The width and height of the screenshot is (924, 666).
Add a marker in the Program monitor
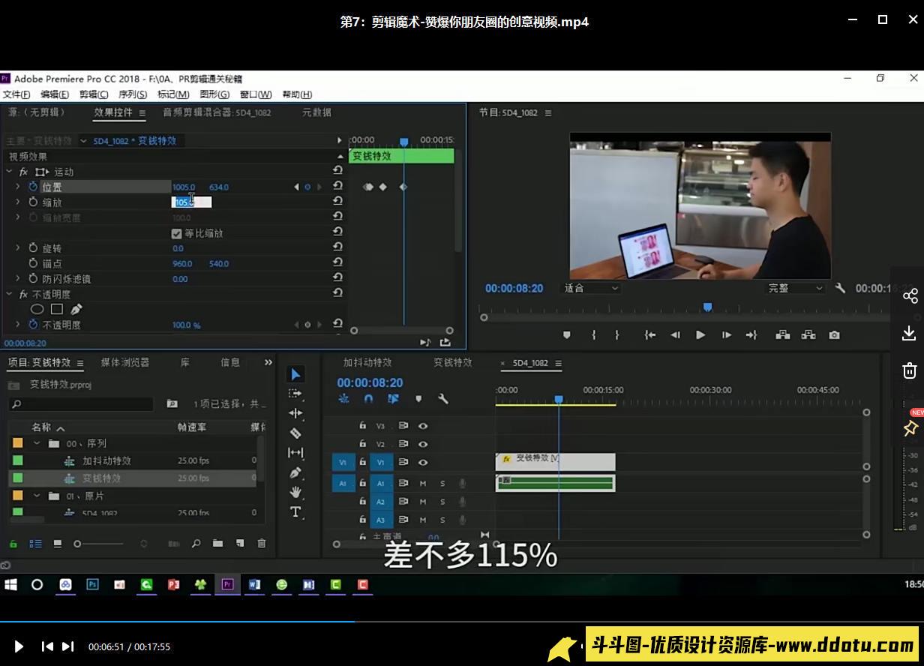tap(567, 335)
